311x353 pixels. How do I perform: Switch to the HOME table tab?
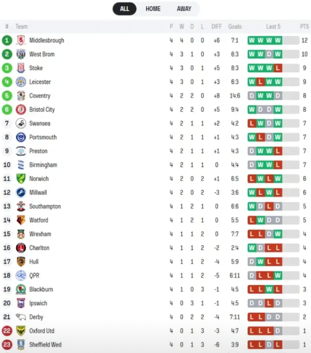pos(153,9)
